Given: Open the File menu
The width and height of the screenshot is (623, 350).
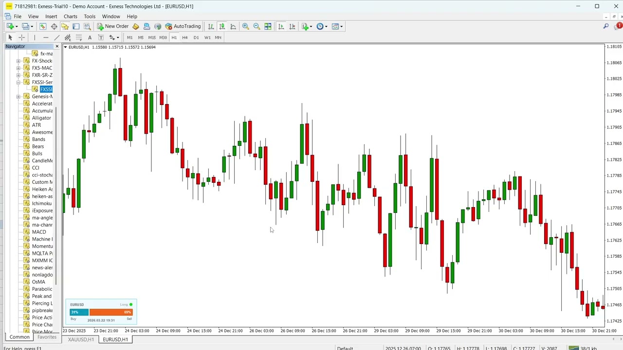Looking at the screenshot, I should click(18, 17).
